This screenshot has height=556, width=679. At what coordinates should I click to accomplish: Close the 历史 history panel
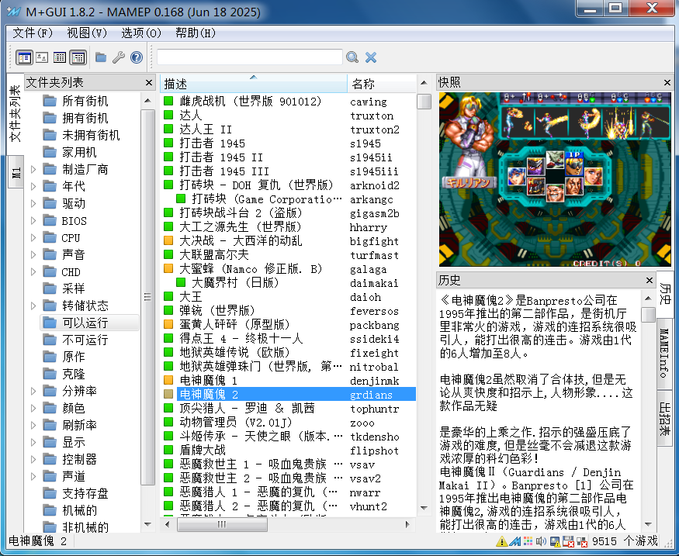649,281
